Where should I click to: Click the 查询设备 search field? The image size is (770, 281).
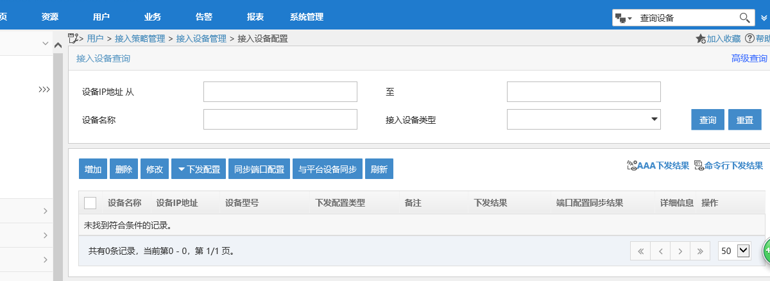pyautogui.click(x=685, y=18)
